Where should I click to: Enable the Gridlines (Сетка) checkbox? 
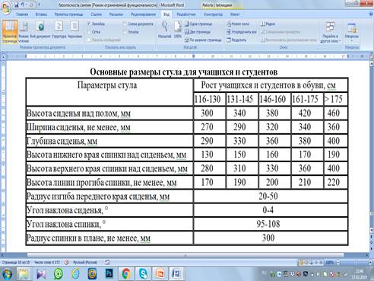point(89,32)
